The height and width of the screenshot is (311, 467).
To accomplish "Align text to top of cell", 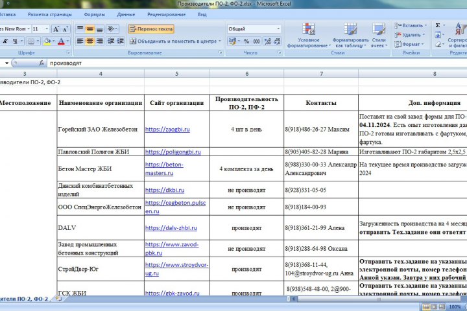I will pyautogui.click(x=80, y=29).
